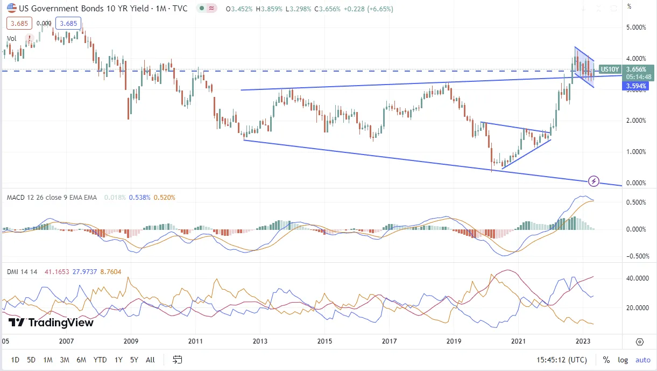Viewport: 657px width, 371px height.
Task: Select the 6M time range
Action: click(x=82, y=360)
